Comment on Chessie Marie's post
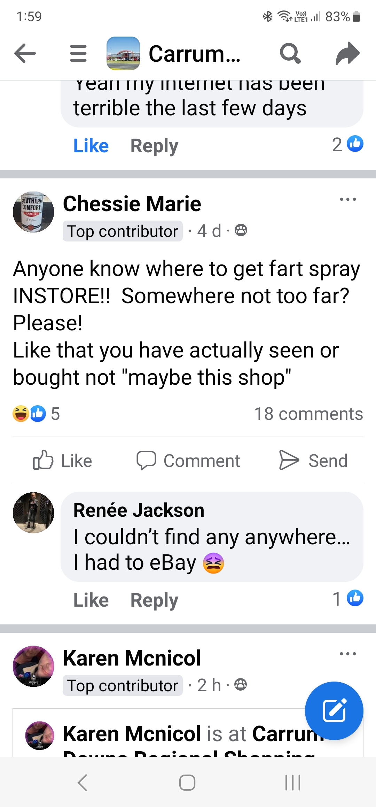The image size is (376, 807). [188, 461]
